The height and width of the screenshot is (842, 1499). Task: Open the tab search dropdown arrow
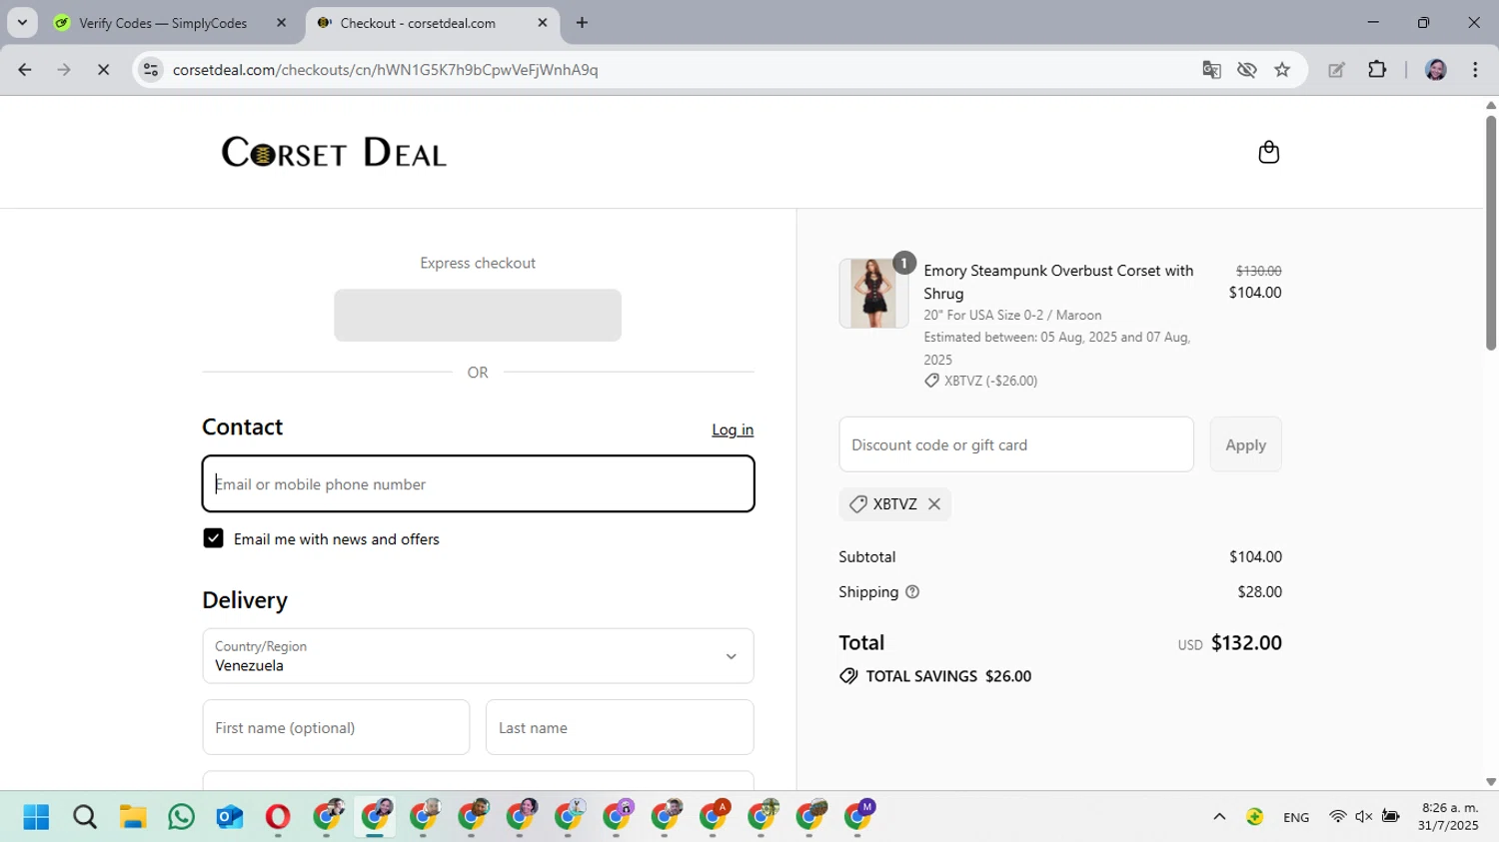click(x=22, y=23)
